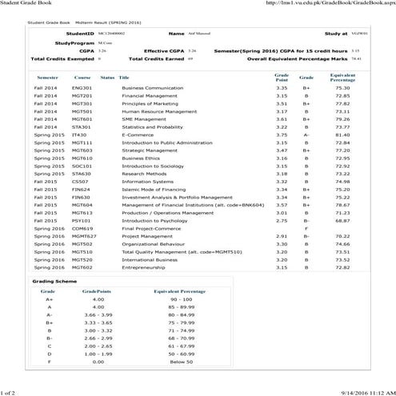Click Final Project-Commerce title
Screen dimensions: 396x396
click(x=151, y=229)
